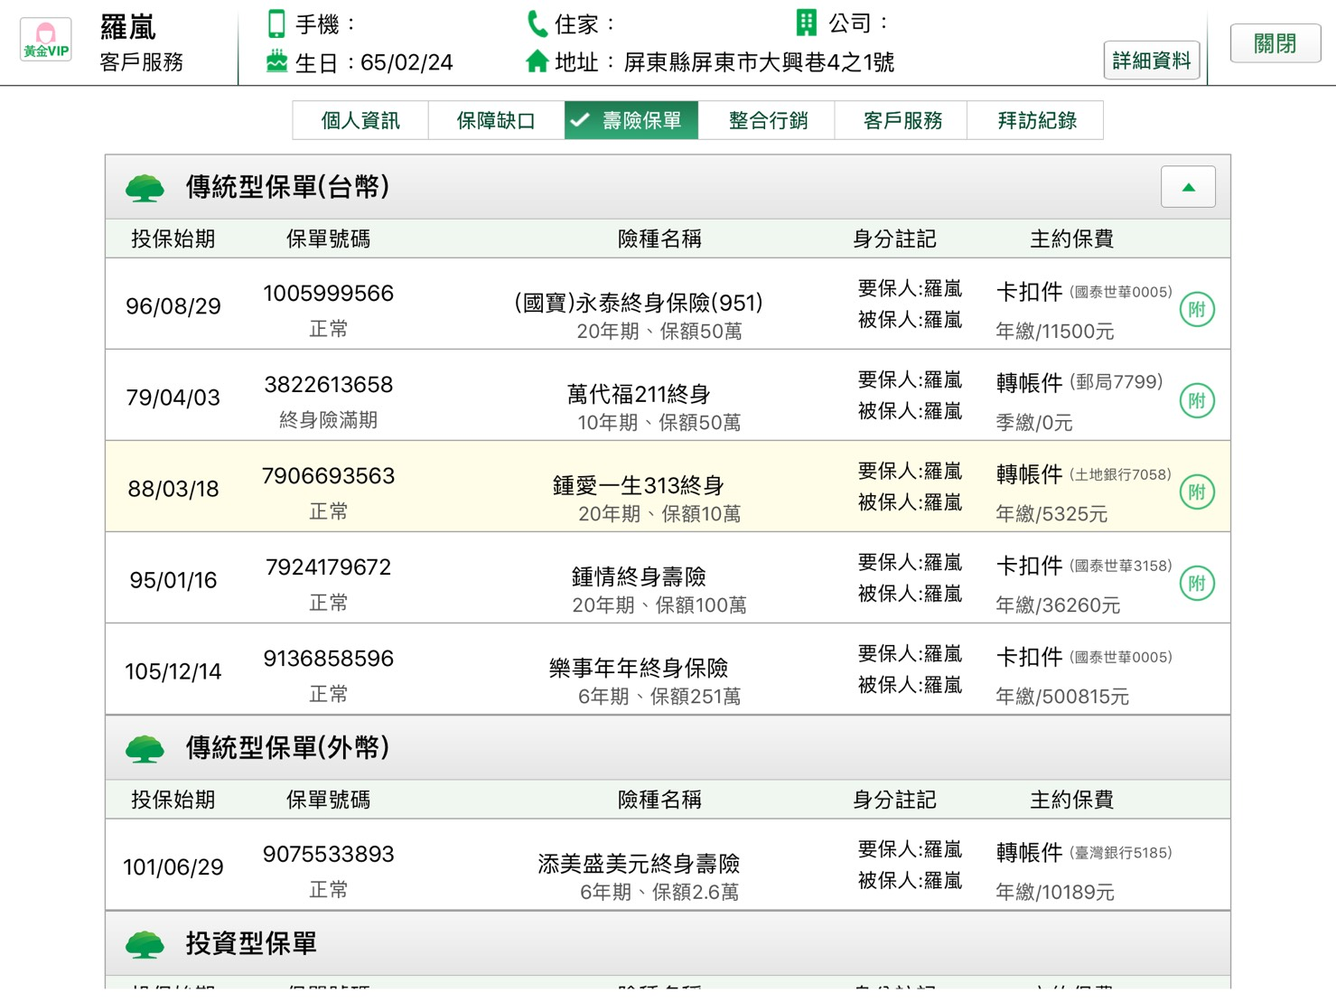Tap tree icon beside 傳統型保單(台幣)

click(145, 188)
